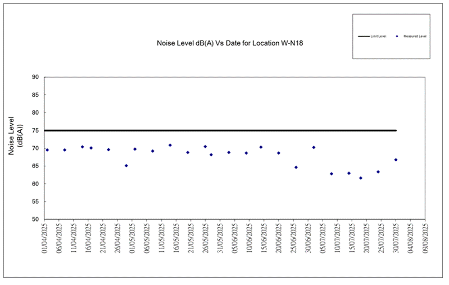Image resolution: width=449 pixels, height=285 pixels.
Task: Select date label 30/06/2025
Action: coord(308,238)
